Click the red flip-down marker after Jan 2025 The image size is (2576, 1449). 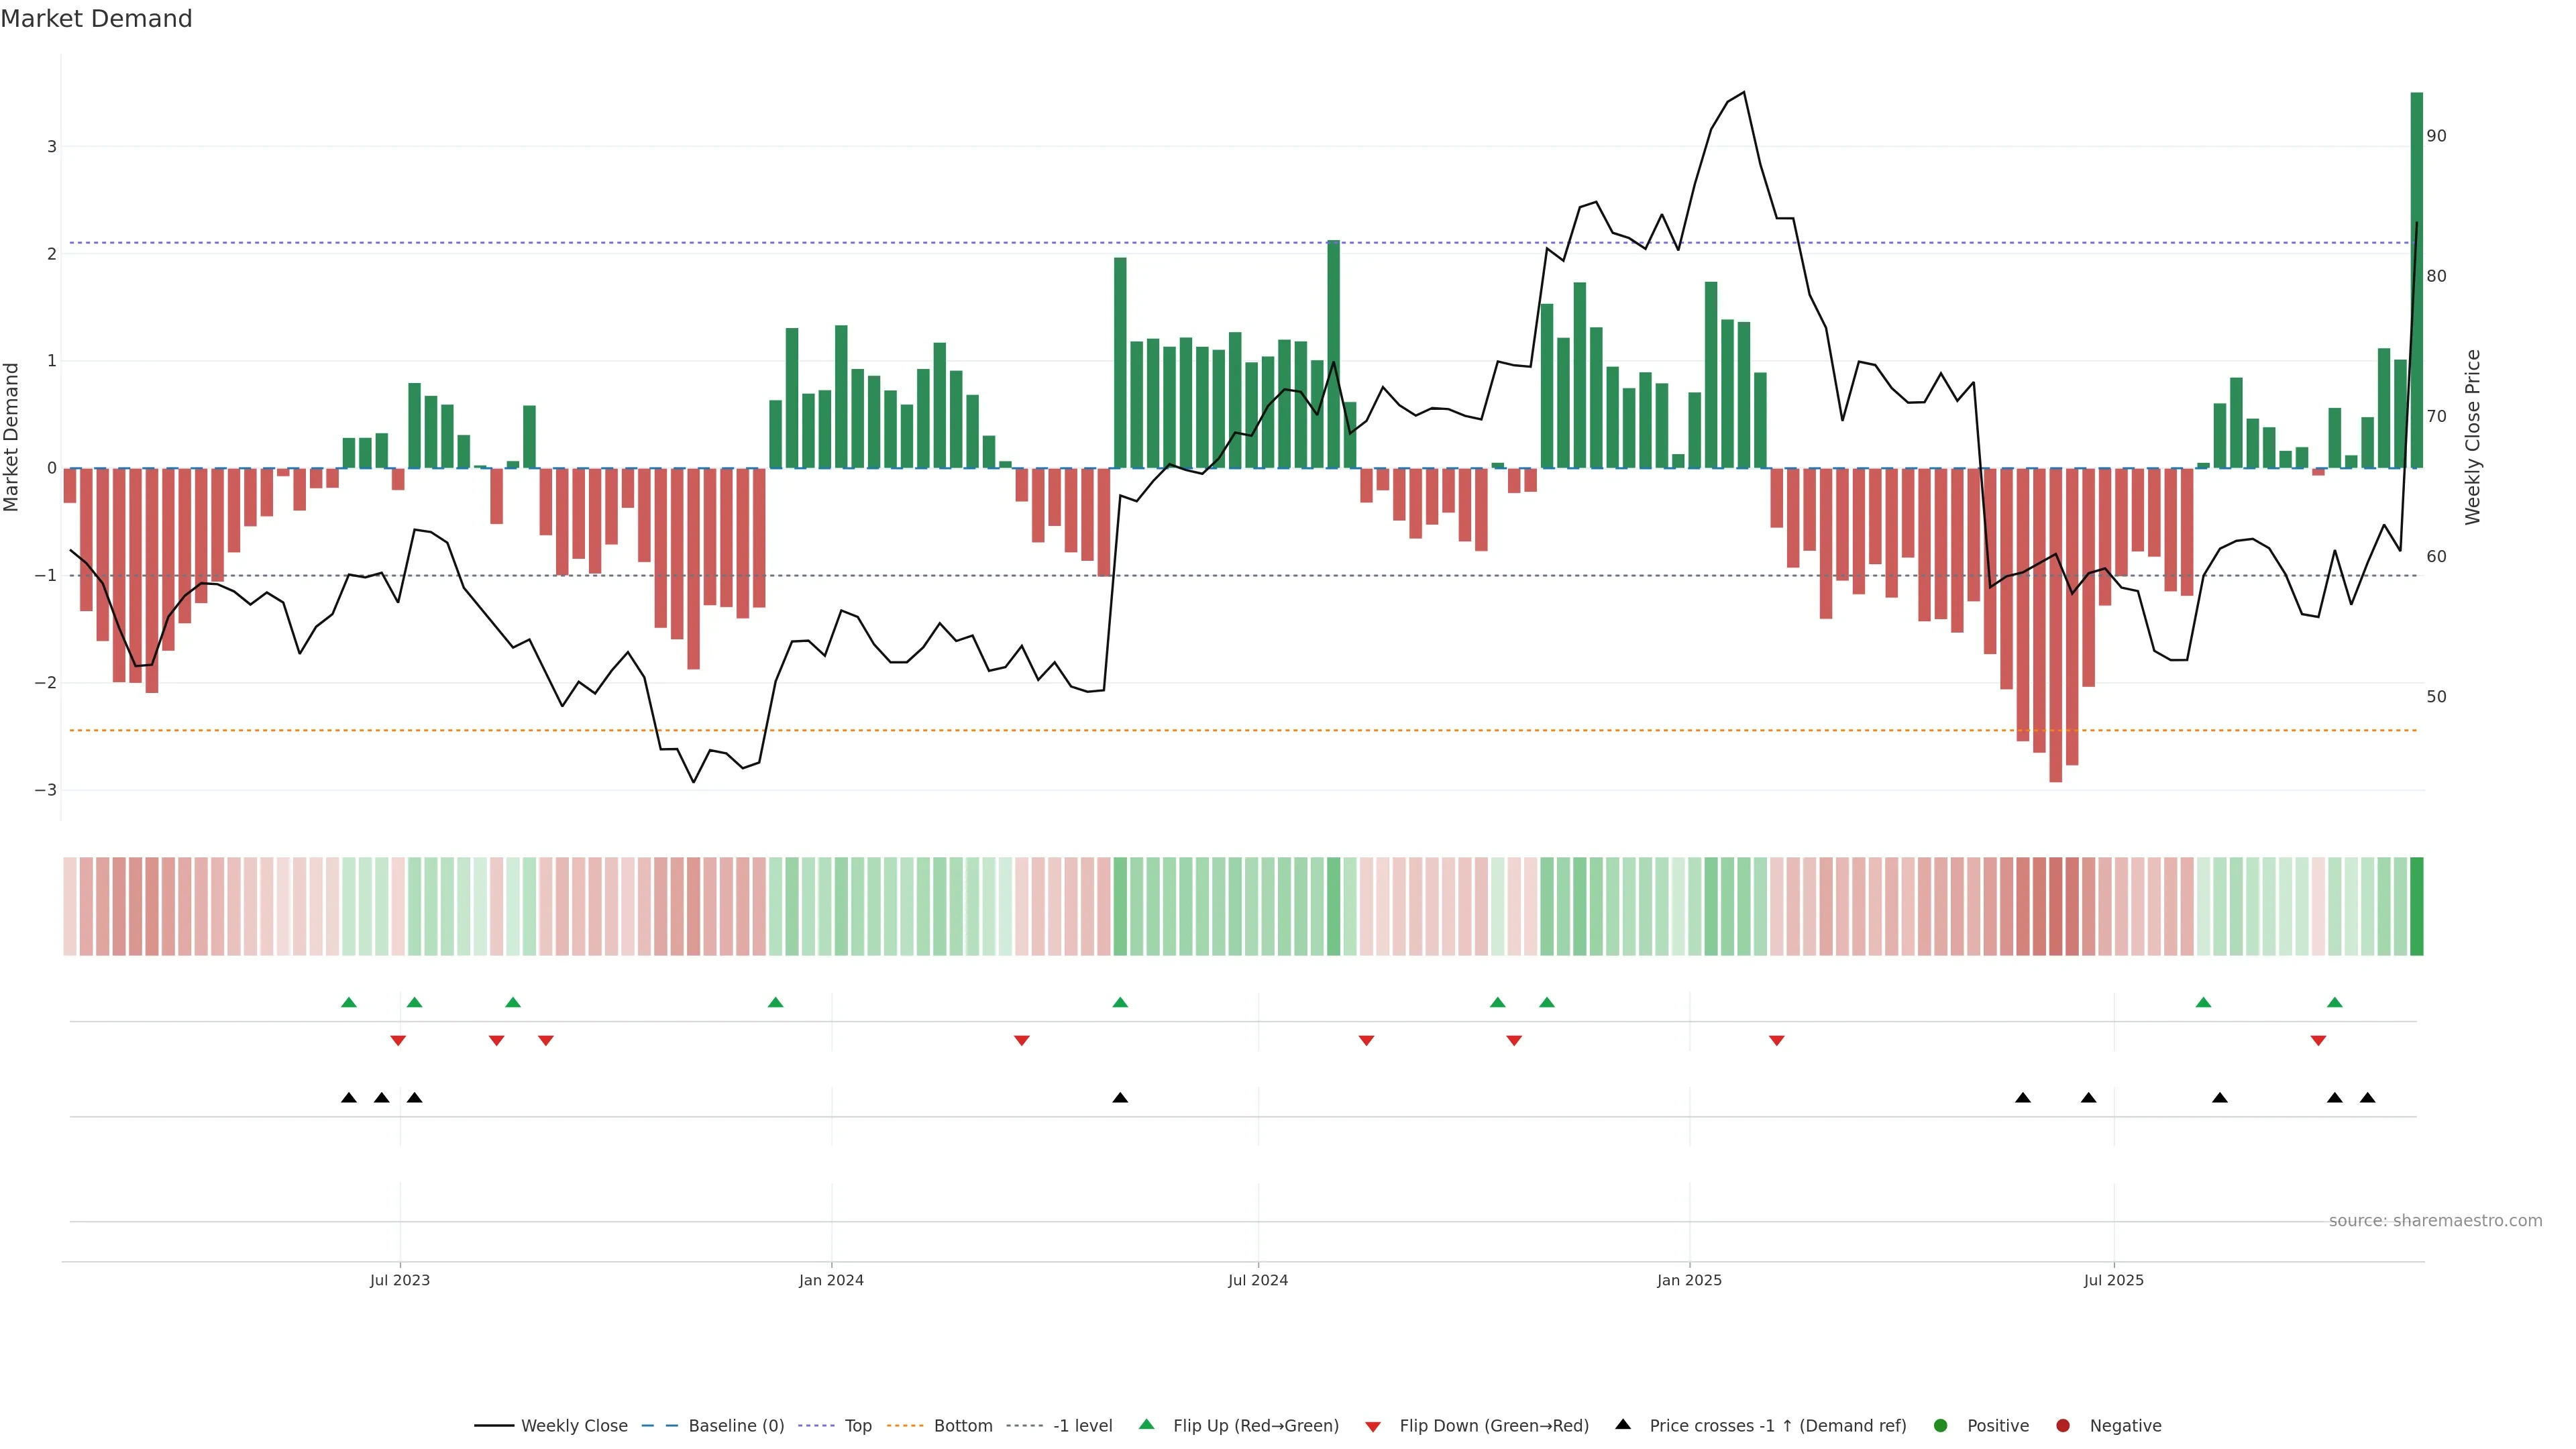(1777, 1041)
